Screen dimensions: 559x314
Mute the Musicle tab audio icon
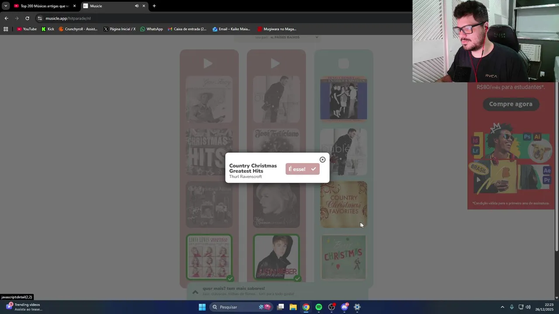pyautogui.click(x=137, y=6)
